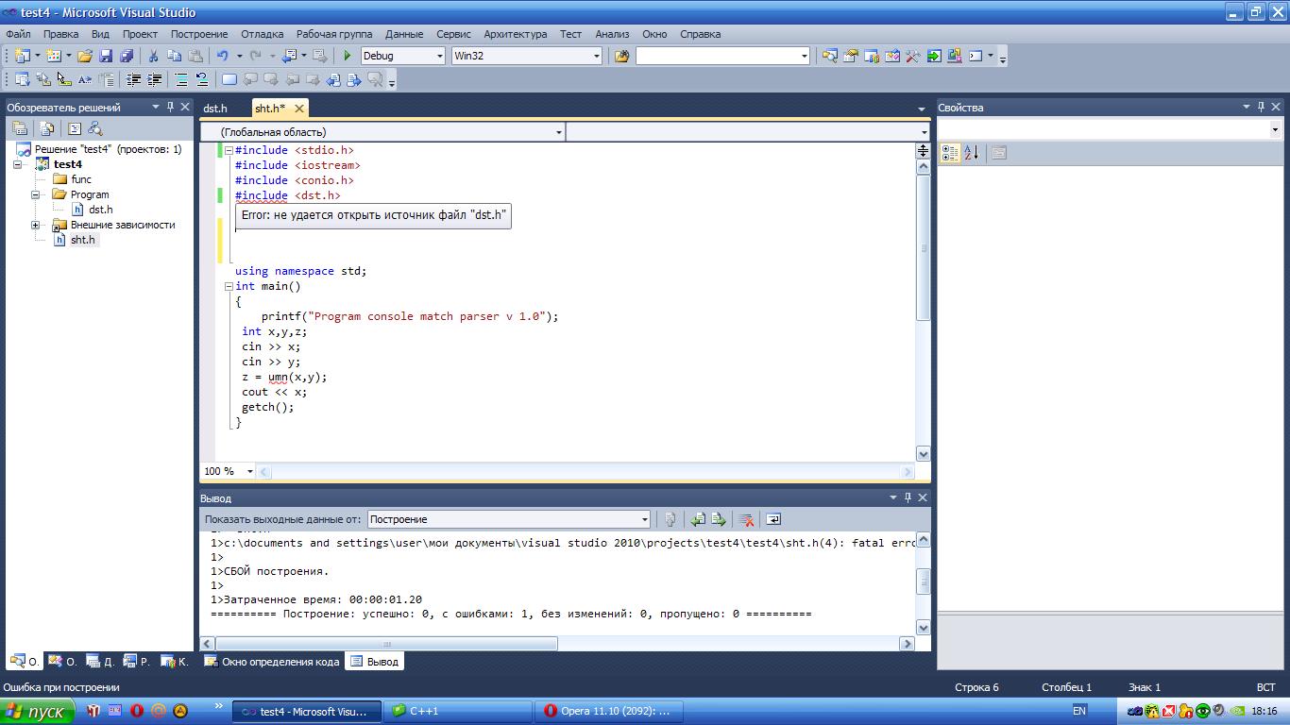The height and width of the screenshot is (725, 1290).
Task: Toggle word wrap in the Output panel
Action: 773,519
